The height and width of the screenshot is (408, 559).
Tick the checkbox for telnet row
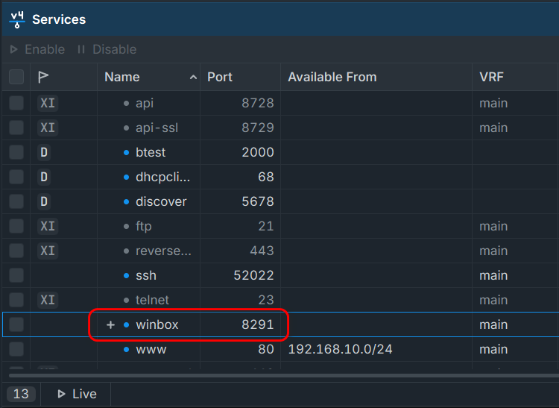tap(16, 300)
